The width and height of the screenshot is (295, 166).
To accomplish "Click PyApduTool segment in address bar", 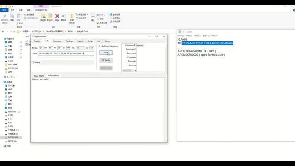I will coord(82,32).
